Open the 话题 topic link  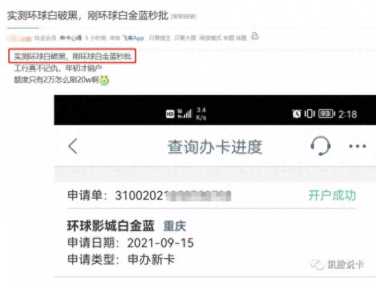[241, 38]
